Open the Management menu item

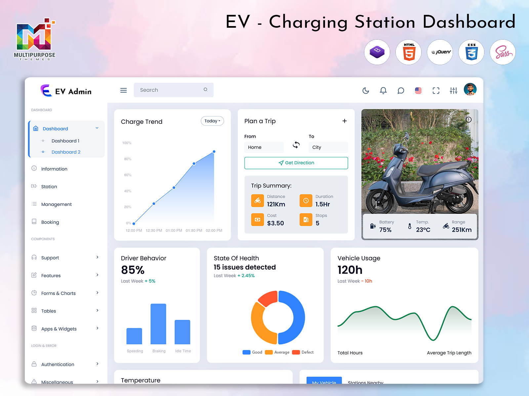[x=57, y=205]
